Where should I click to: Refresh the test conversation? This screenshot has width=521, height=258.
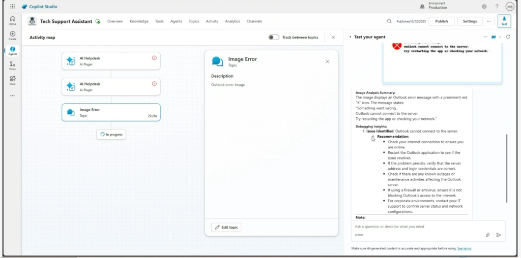click(x=508, y=37)
